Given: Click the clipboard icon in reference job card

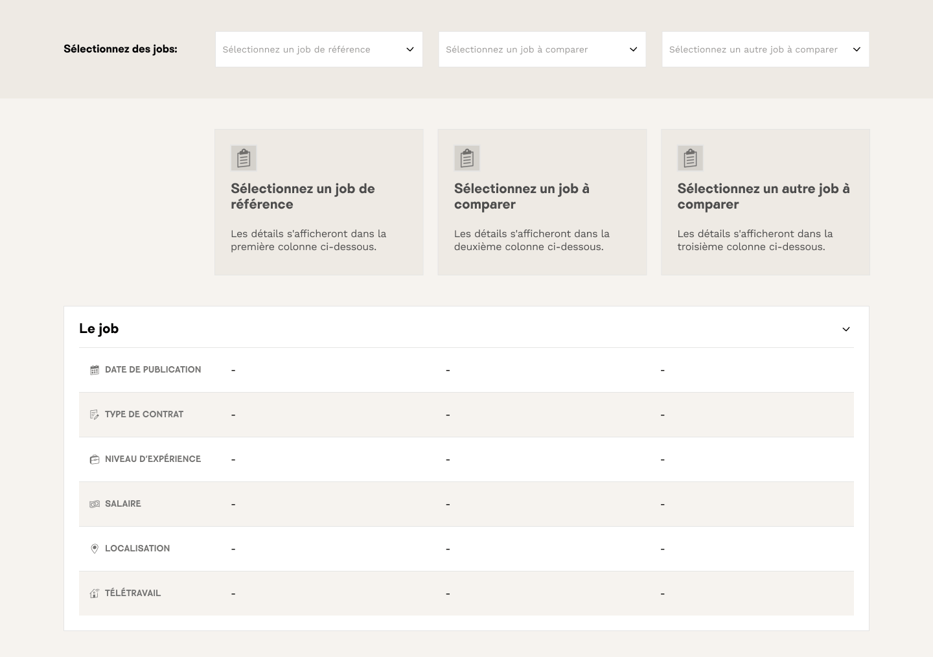Looking at the screenshot, I should pyautogui.click(x=244, y=158).
